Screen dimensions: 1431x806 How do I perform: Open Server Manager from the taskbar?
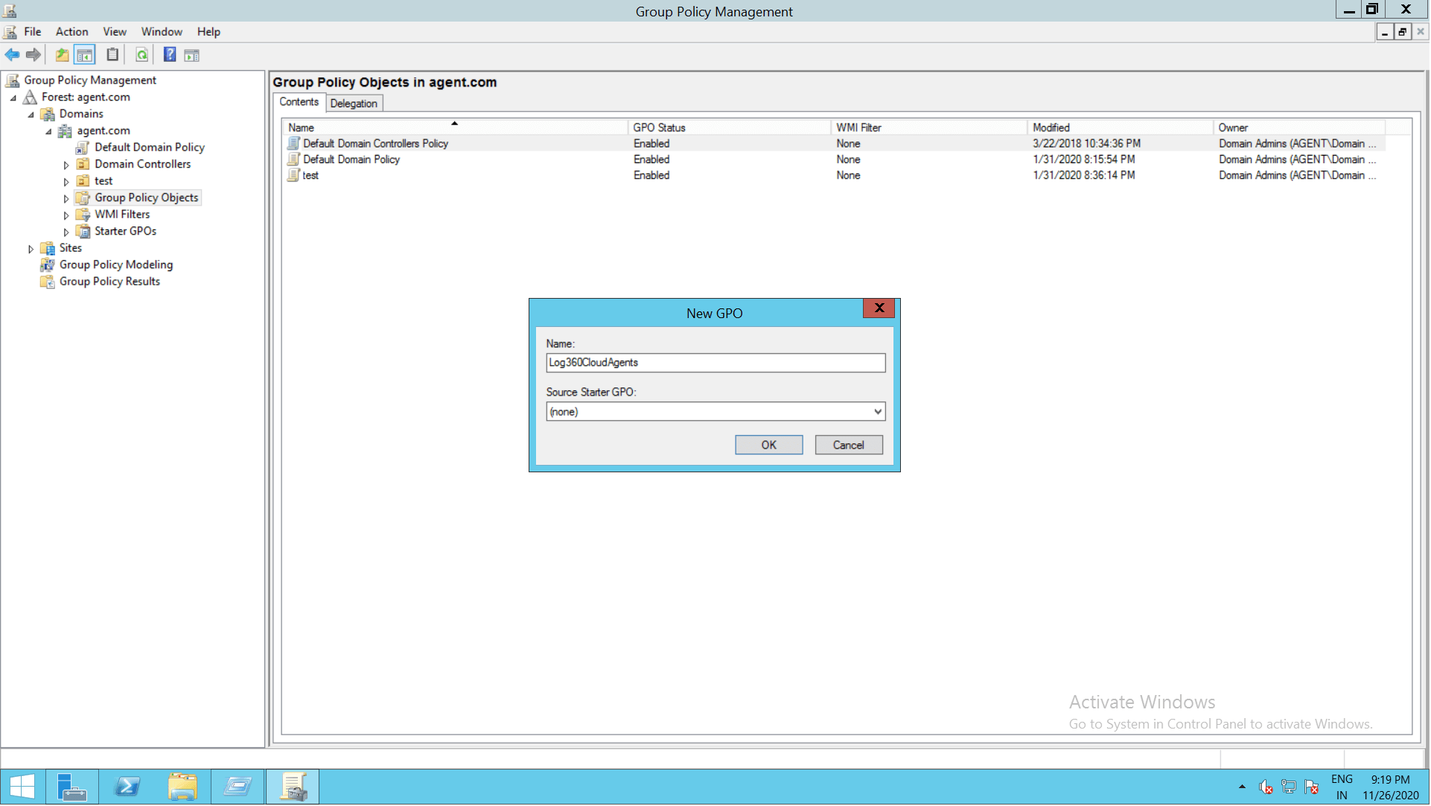[x=72, y=787]
